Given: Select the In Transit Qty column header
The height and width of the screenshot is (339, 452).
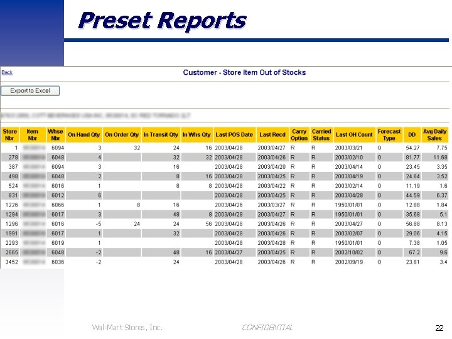Looking at the screenshot, I should tap(161, 134).
